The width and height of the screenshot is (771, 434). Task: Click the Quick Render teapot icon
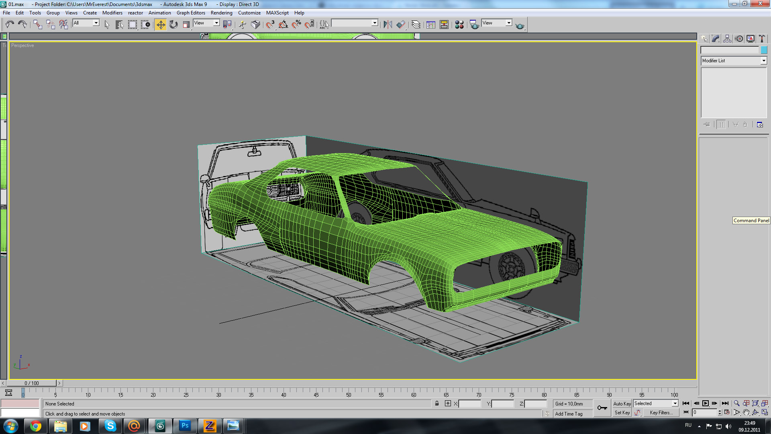(520, 26)
